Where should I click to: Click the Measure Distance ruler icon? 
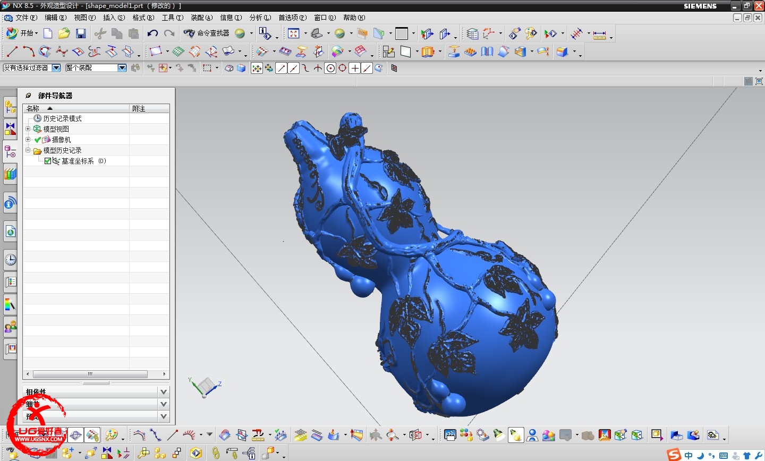coord(600,35)
